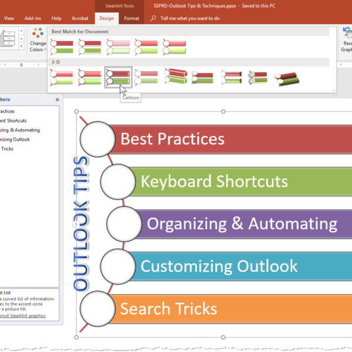Select the second 3-D style thumbnail
Screen dimensions: 352x352
point(90,77)
